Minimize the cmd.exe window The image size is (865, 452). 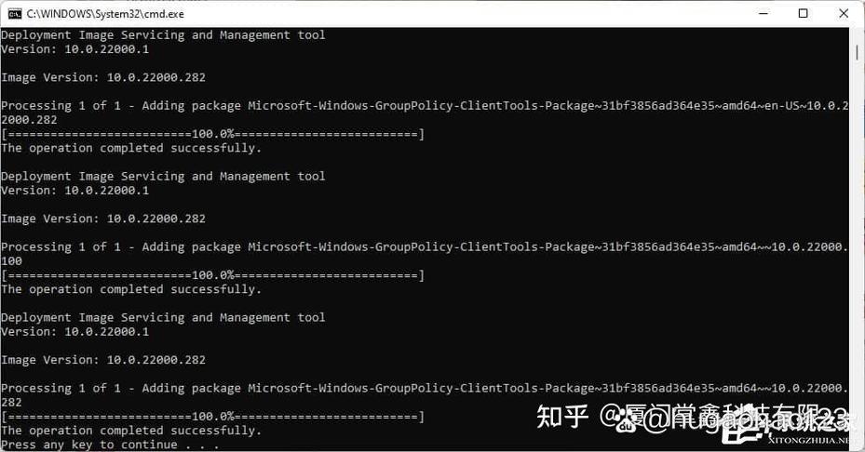point(764,14)
